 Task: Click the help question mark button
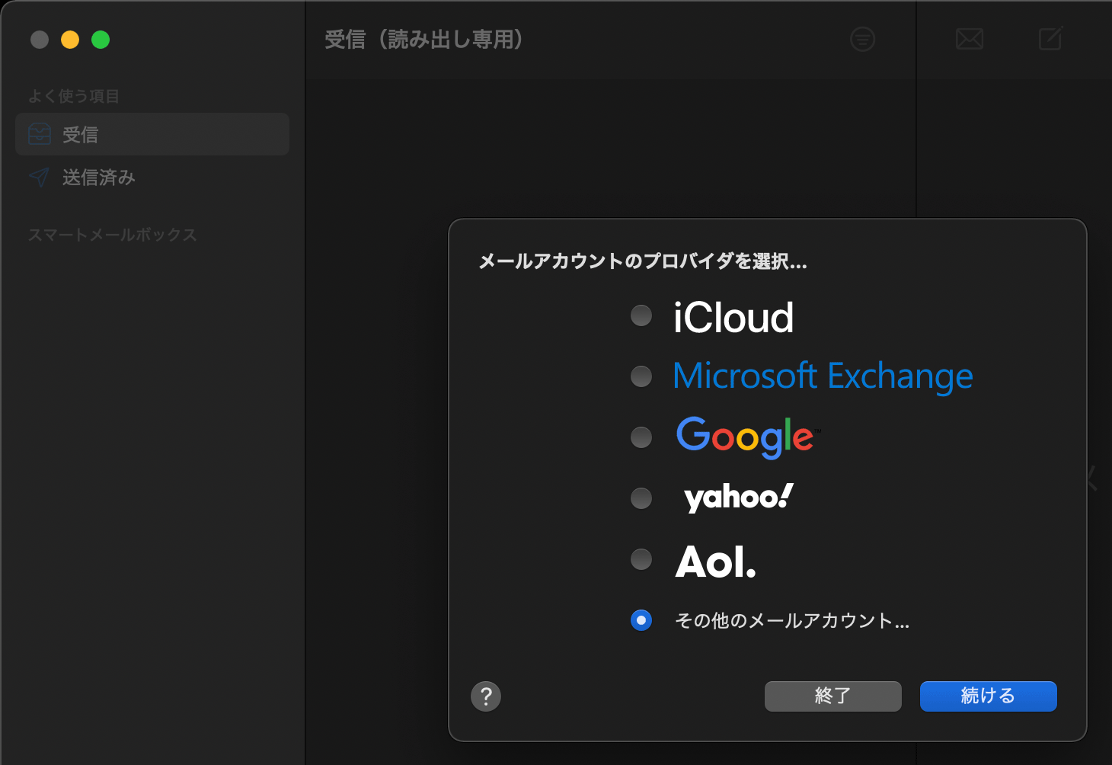coord(486,696)
